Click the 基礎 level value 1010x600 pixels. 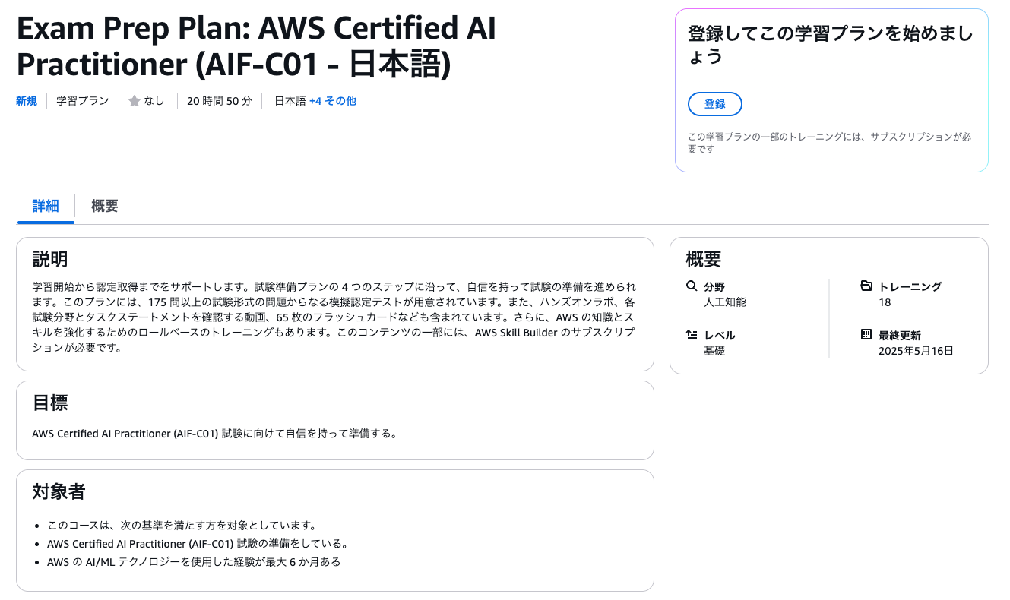[714, 351]
